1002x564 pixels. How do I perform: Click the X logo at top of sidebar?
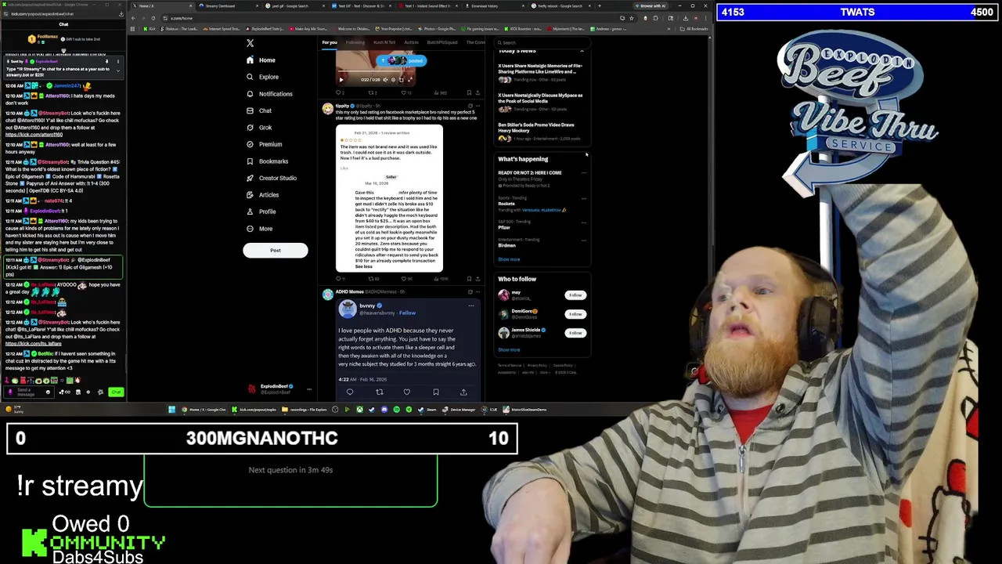pyautogui.click(x=250, y=43)
